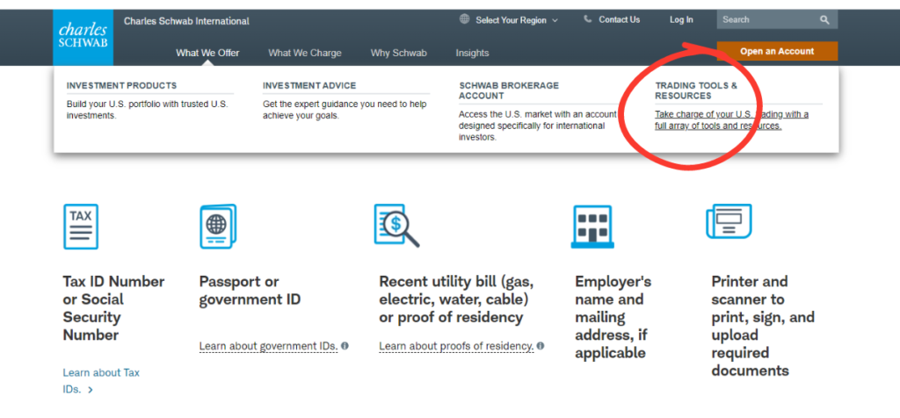Click Charles Schwab International title text
The image size is (900, 418).
click(186, 21)
